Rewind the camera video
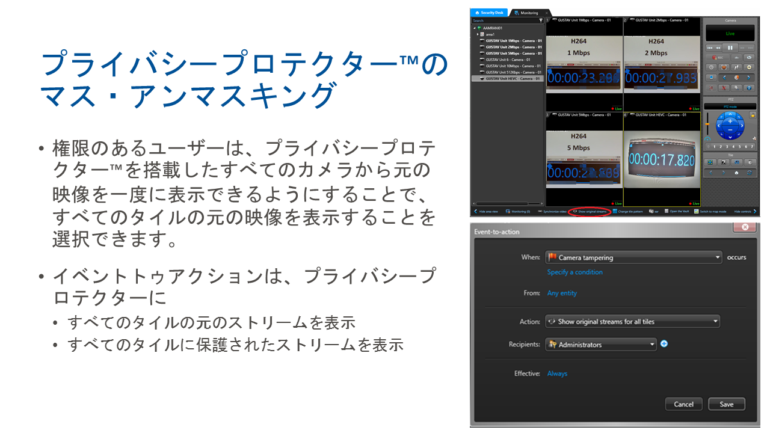The image size is (770, 433). [718, 48]
